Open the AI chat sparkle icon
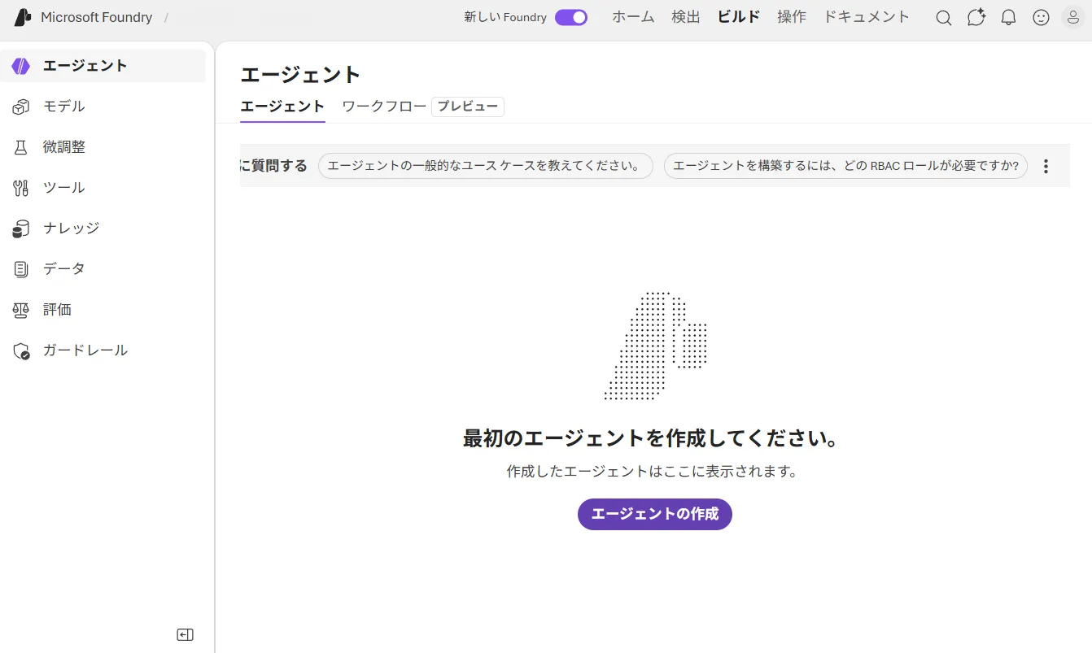The height and width of the screenshot is (653, 1092). [976, 17]
